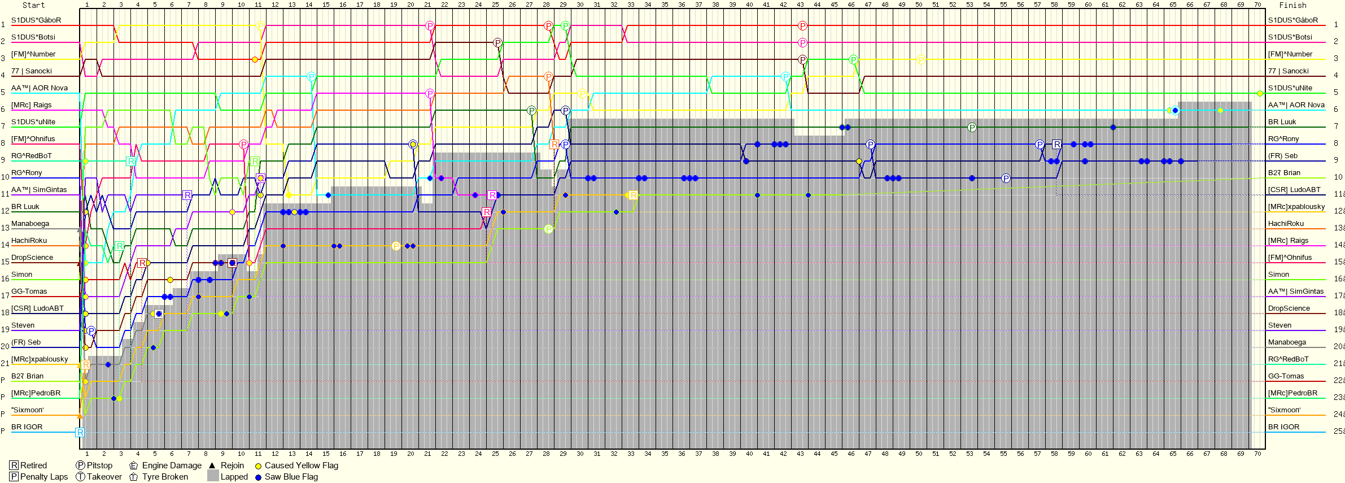Click the Penalty Laps 'P' legend icon
Image resolution: width=1345 pixels, height=483 pixels.
click(x=14, y=477)
